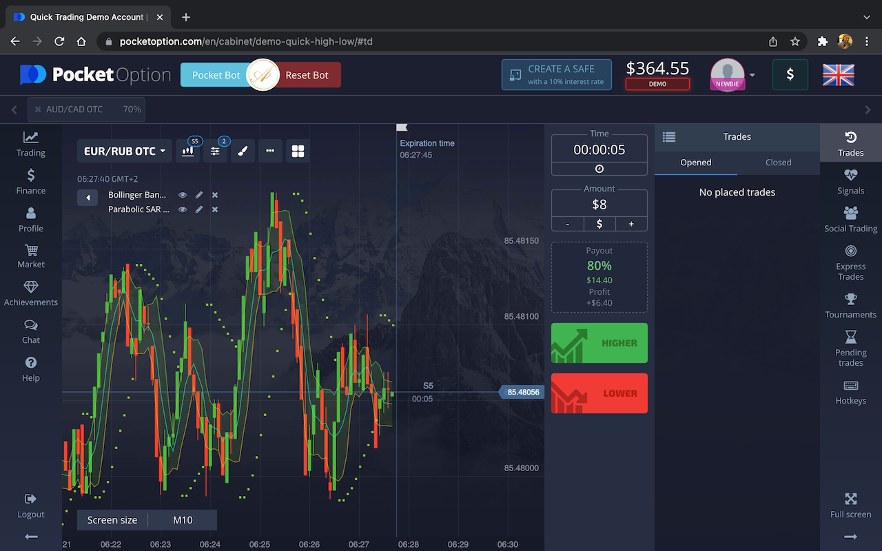Enter Full screen mode
The image size is (882, 551).
pos(850,506)
